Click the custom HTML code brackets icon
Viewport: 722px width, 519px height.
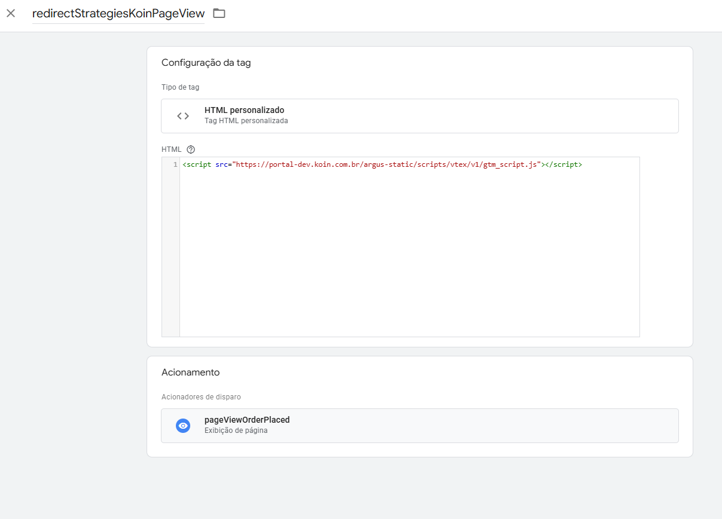(183, 116)
